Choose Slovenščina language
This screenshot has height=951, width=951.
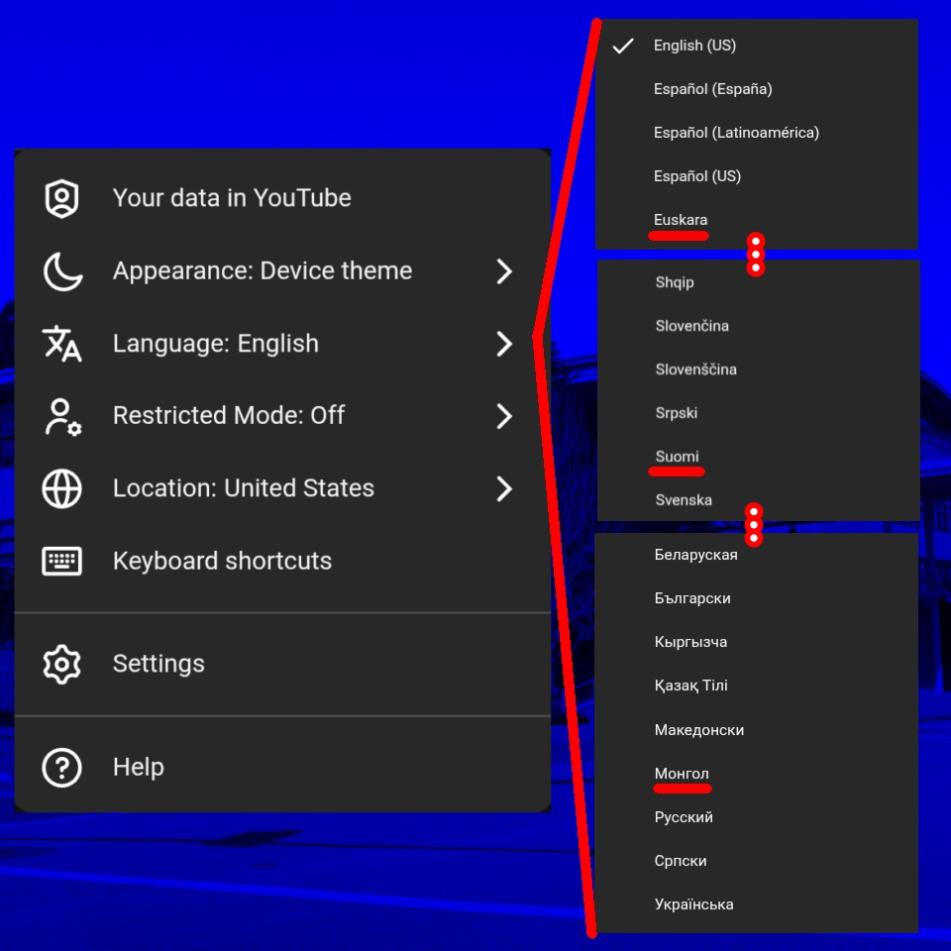(758, 370)
